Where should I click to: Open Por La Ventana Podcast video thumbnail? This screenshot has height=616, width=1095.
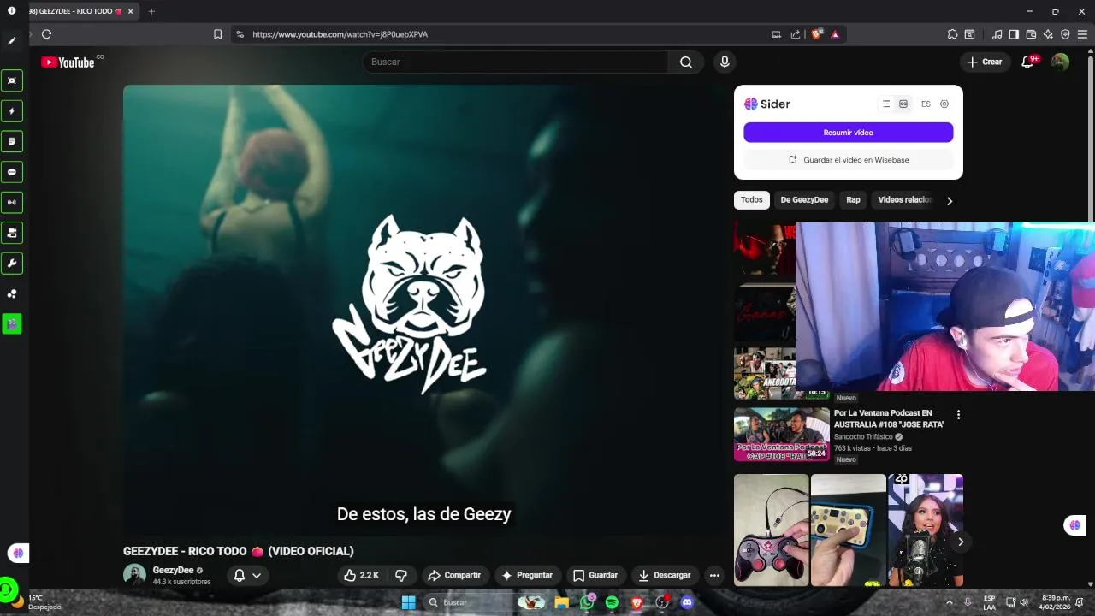tap(782, 434)
